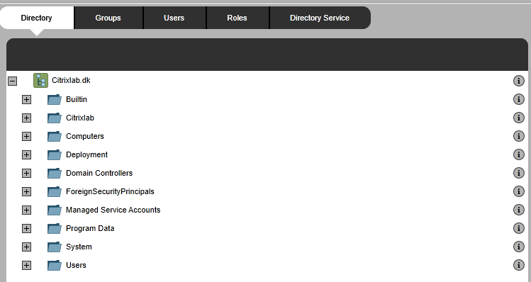
Task: Switch to the Directory Service tab
Action: pyautogui.click(x=320, y=18)
